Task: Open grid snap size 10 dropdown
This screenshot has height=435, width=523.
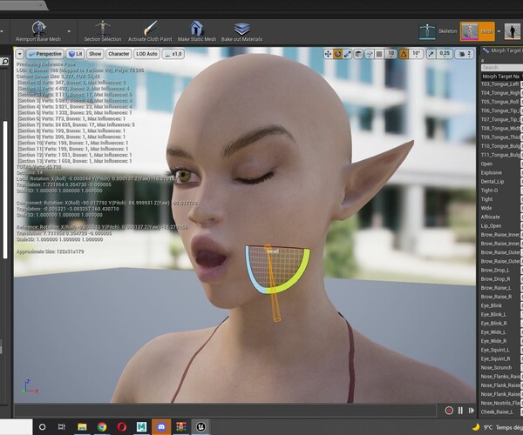Action: (x=391, y=54)
